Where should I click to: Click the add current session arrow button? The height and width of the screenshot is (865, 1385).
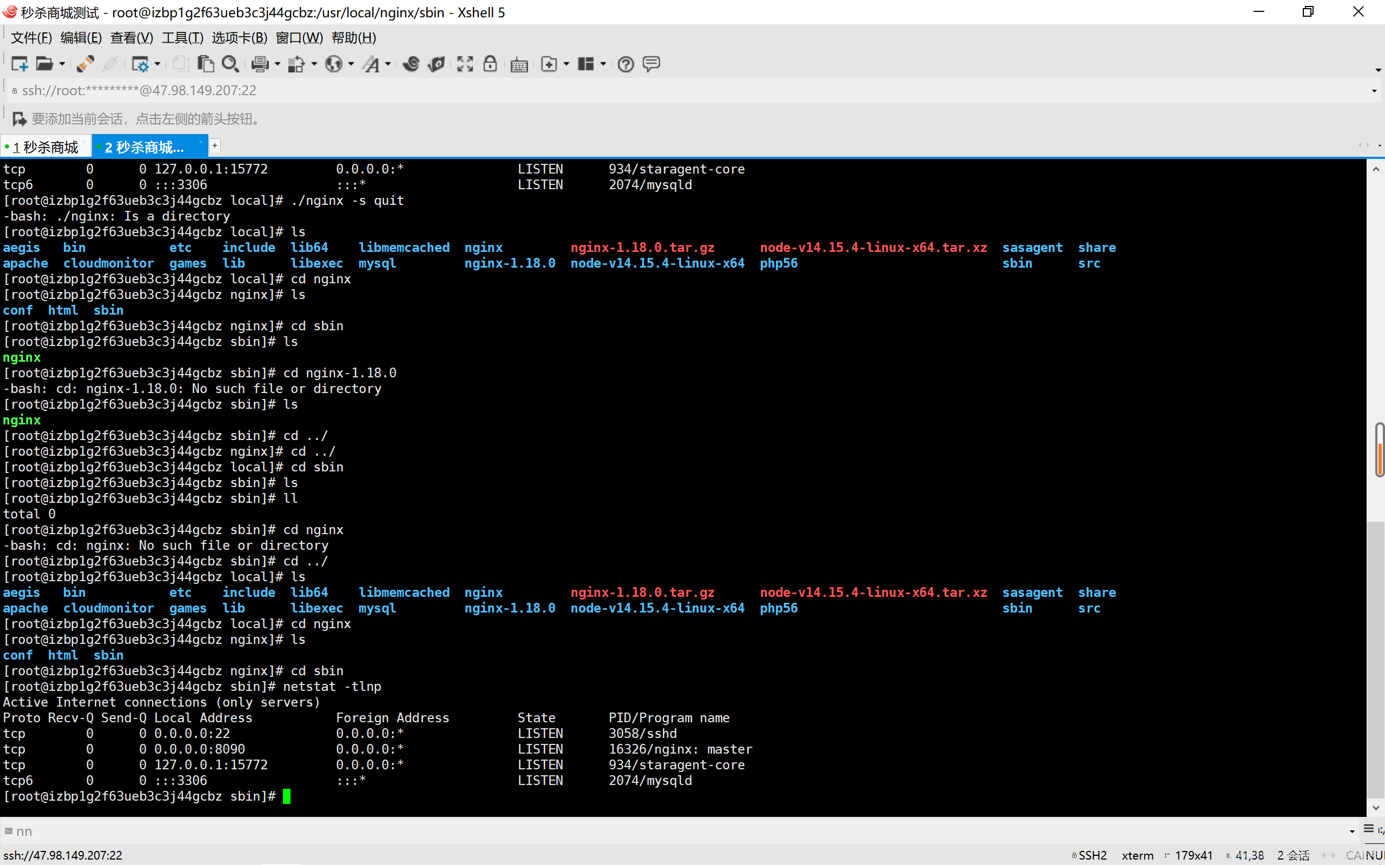point(19,119)
